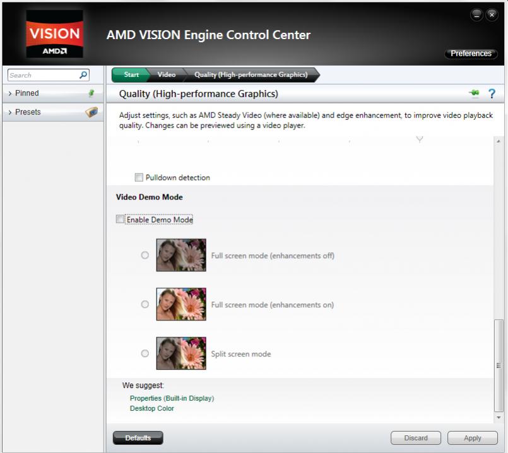The image size is (508, 453).
Task: Choose Split screen mode radio button
Action: (x=145, y=353)
